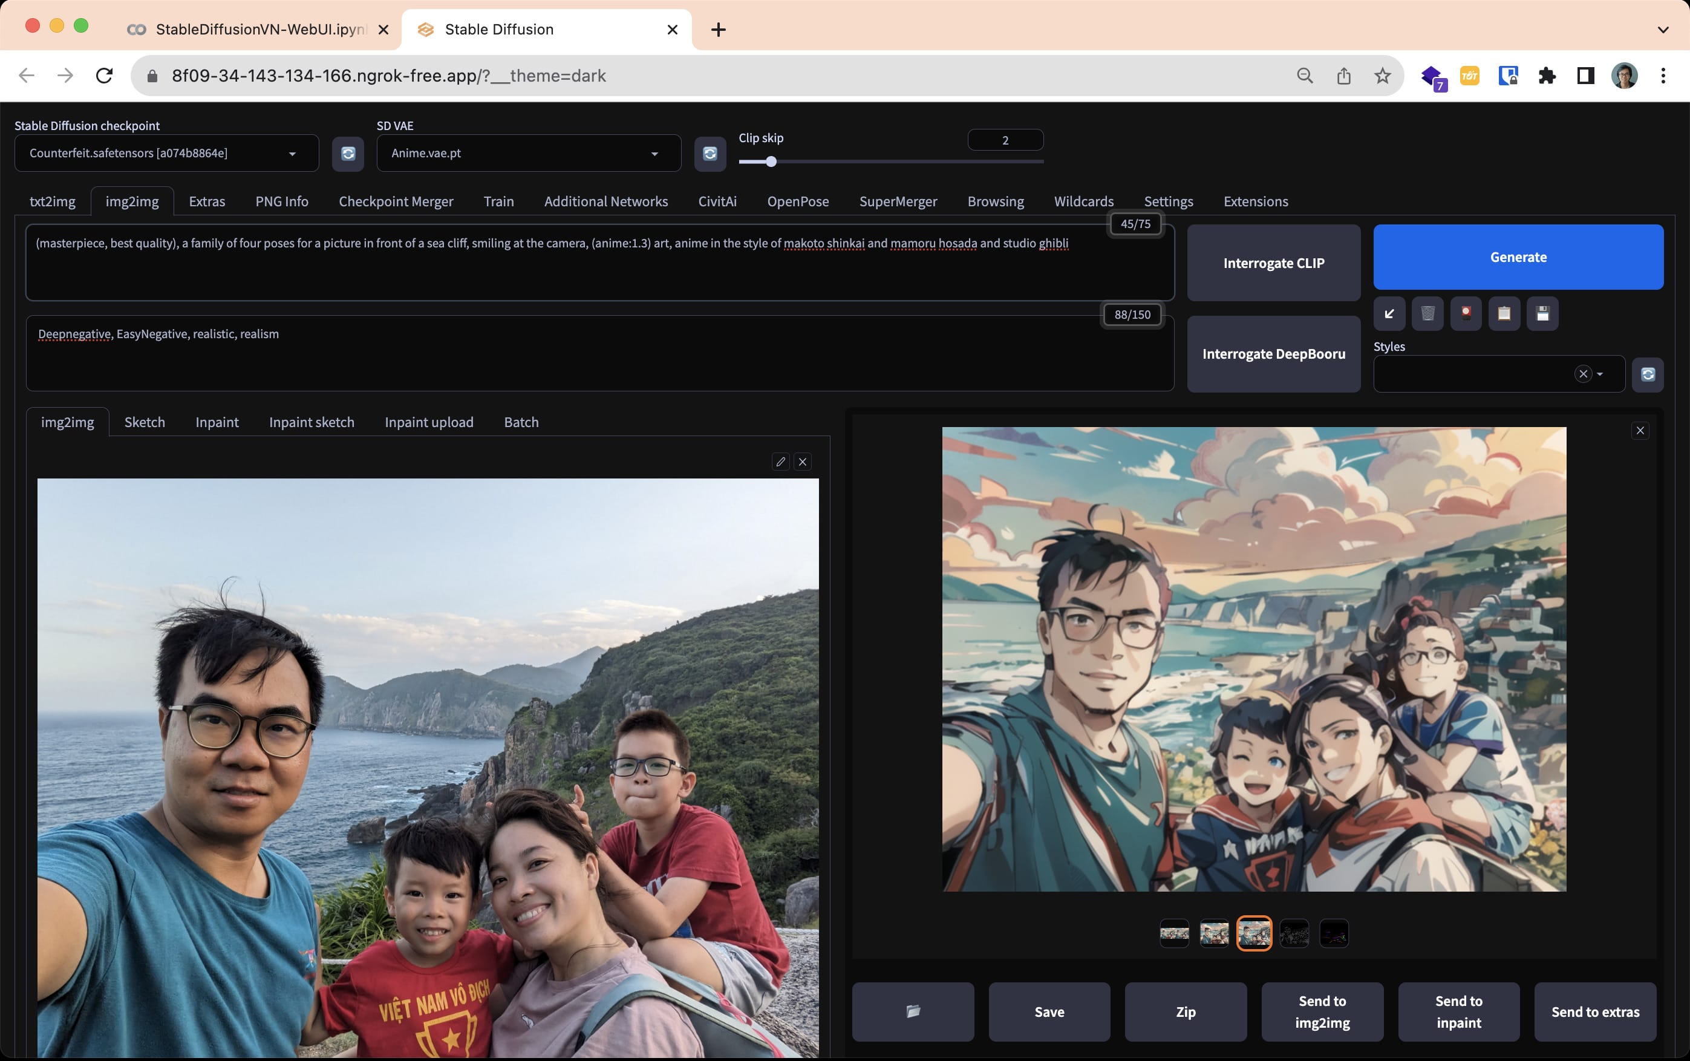
Task: Refresh the Stable Diffusion checkpoint list
Action: click(x=348, y=154)
